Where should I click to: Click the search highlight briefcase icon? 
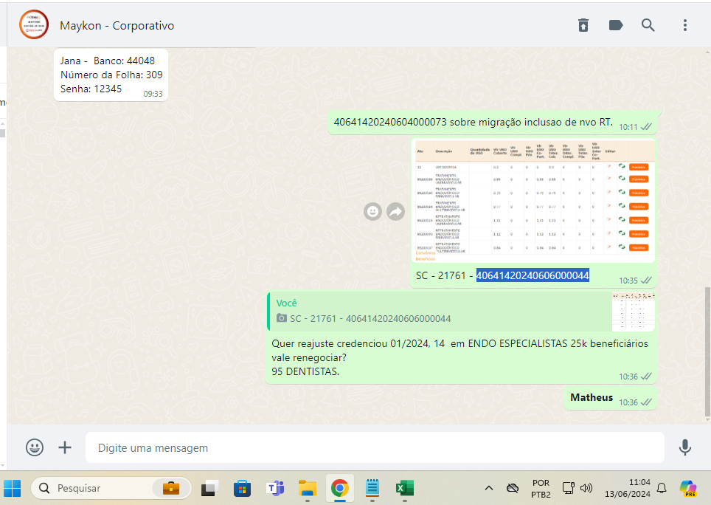[x=171, y=488]
